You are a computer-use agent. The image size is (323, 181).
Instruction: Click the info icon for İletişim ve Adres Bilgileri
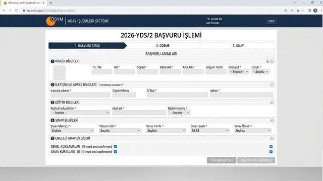tap(272, 85)
